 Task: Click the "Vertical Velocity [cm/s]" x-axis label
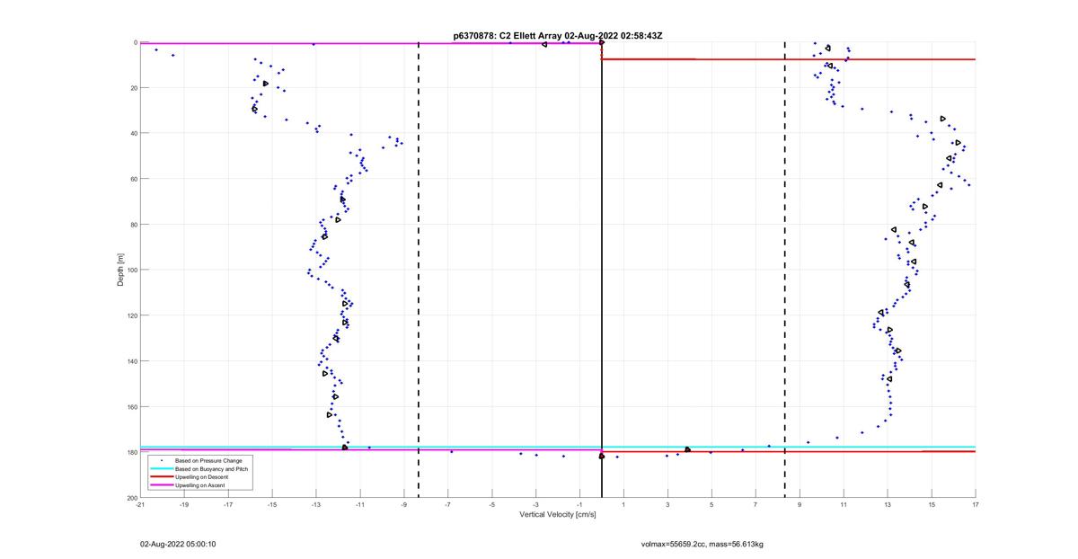tap(558, 514)
